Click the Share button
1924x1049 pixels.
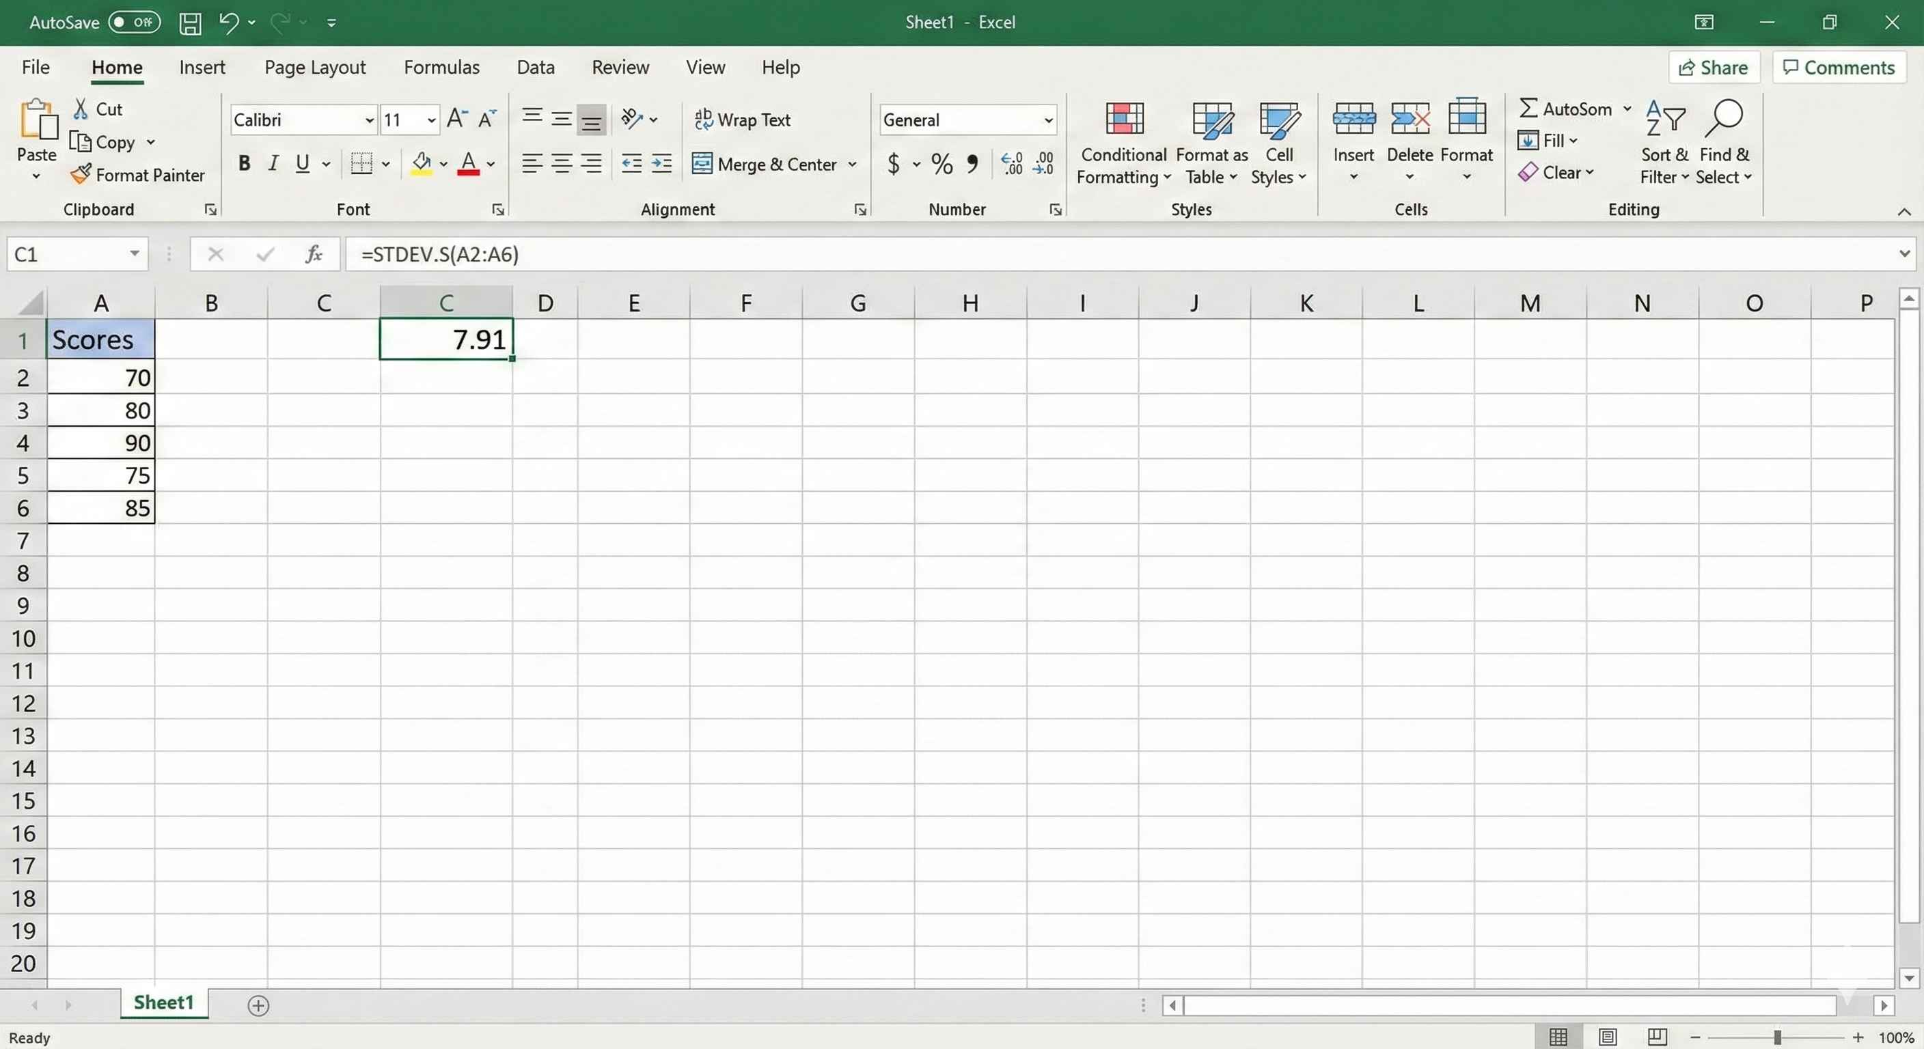(1714, 67)
